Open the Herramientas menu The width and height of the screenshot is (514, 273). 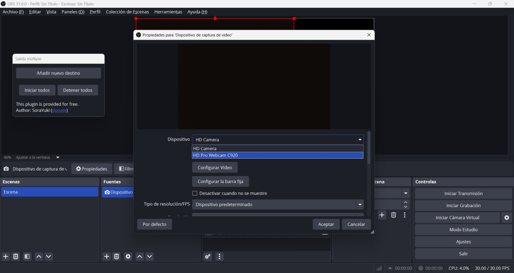[x=168, y=12]
